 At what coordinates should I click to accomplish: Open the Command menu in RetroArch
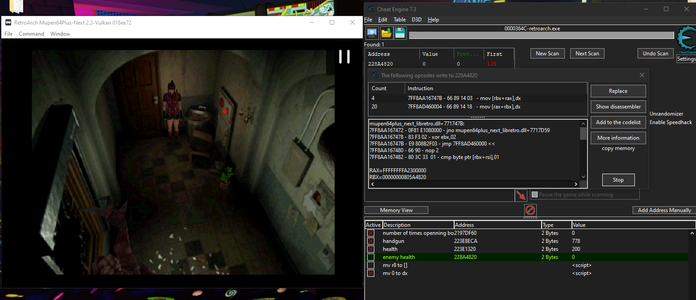click(31, 34)
